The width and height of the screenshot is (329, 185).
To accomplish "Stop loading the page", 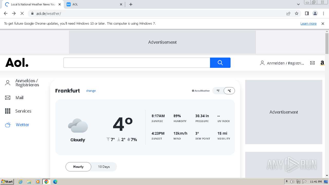I will coord(22,13).
